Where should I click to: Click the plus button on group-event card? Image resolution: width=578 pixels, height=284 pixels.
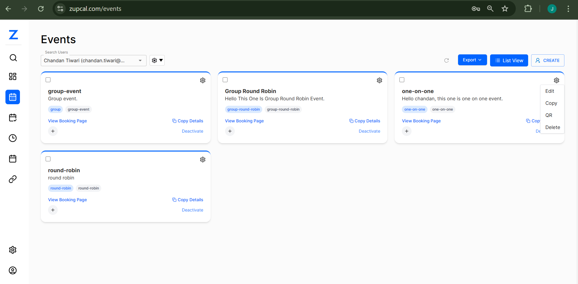(x=53, y=131)
